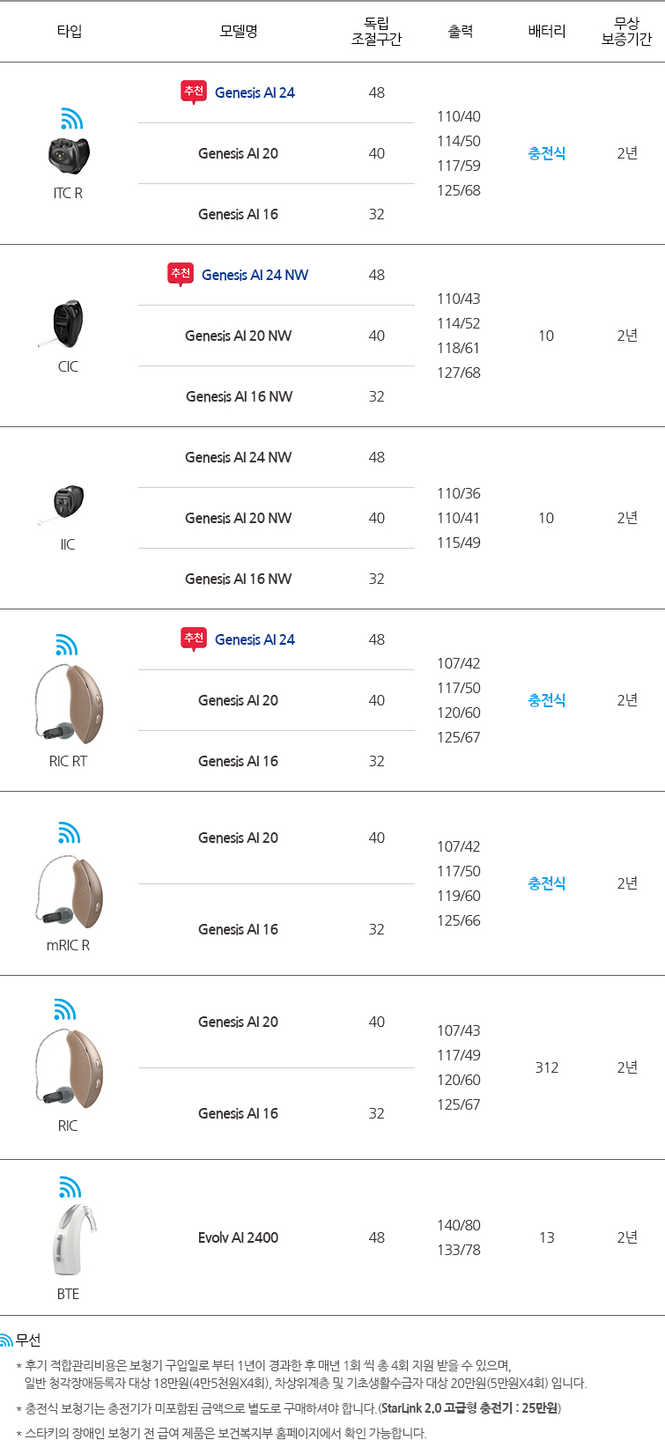Select the Evolv AI 2400 model name

238,1237
